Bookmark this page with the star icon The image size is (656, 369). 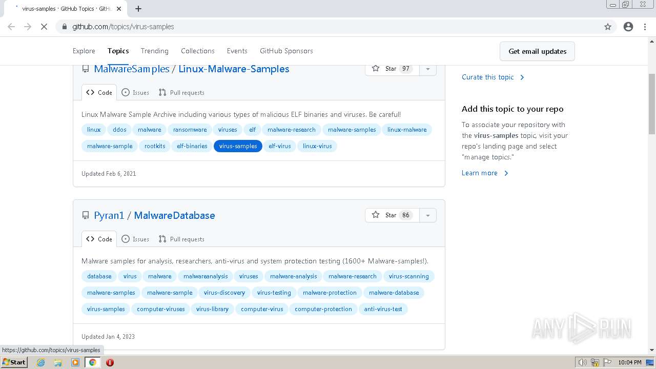point(608,27)
